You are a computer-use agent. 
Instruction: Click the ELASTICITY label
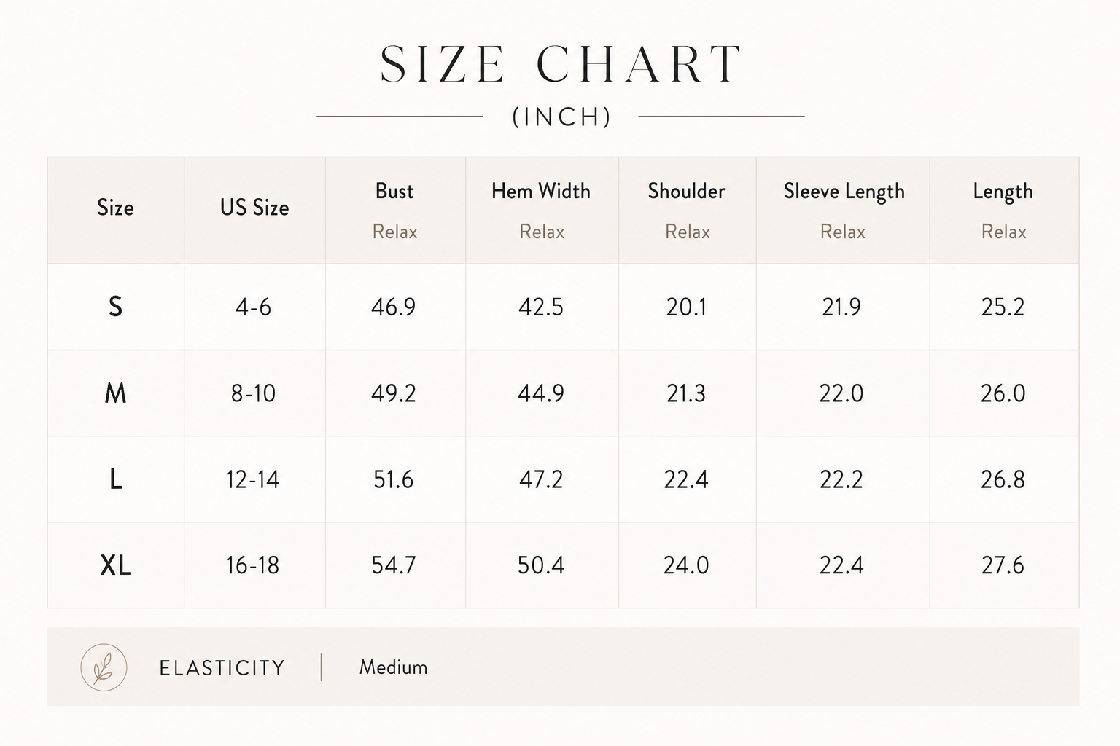[x=222, y=667]
